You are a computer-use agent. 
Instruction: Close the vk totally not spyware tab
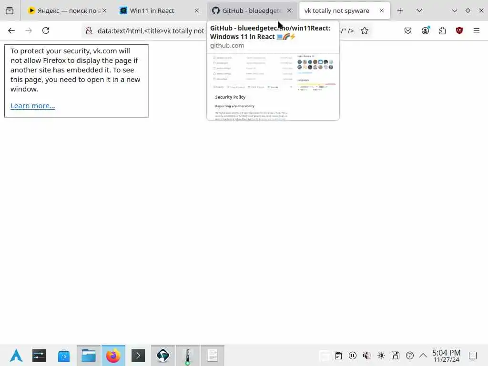coord(382,10)
